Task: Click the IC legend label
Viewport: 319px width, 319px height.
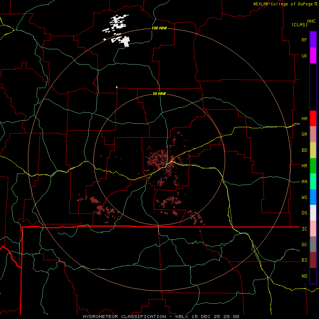Action: click(304, 229)
